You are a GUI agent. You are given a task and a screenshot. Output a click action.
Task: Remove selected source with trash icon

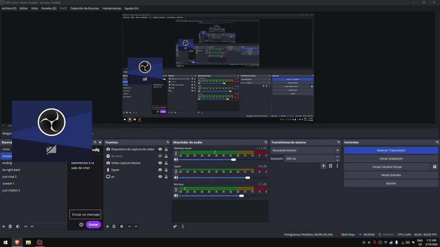114,226
